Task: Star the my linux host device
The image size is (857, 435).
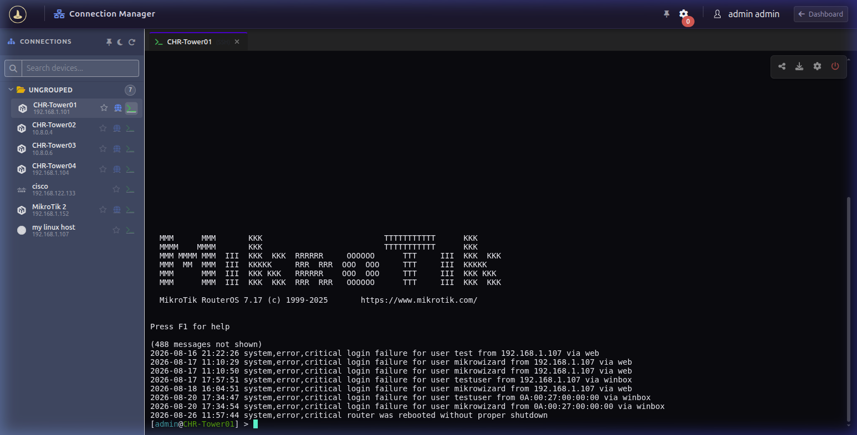Action: pos(116,230)
